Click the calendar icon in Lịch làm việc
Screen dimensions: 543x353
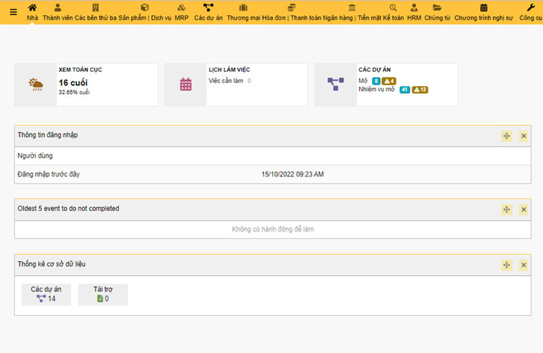[x=185, y=85]
